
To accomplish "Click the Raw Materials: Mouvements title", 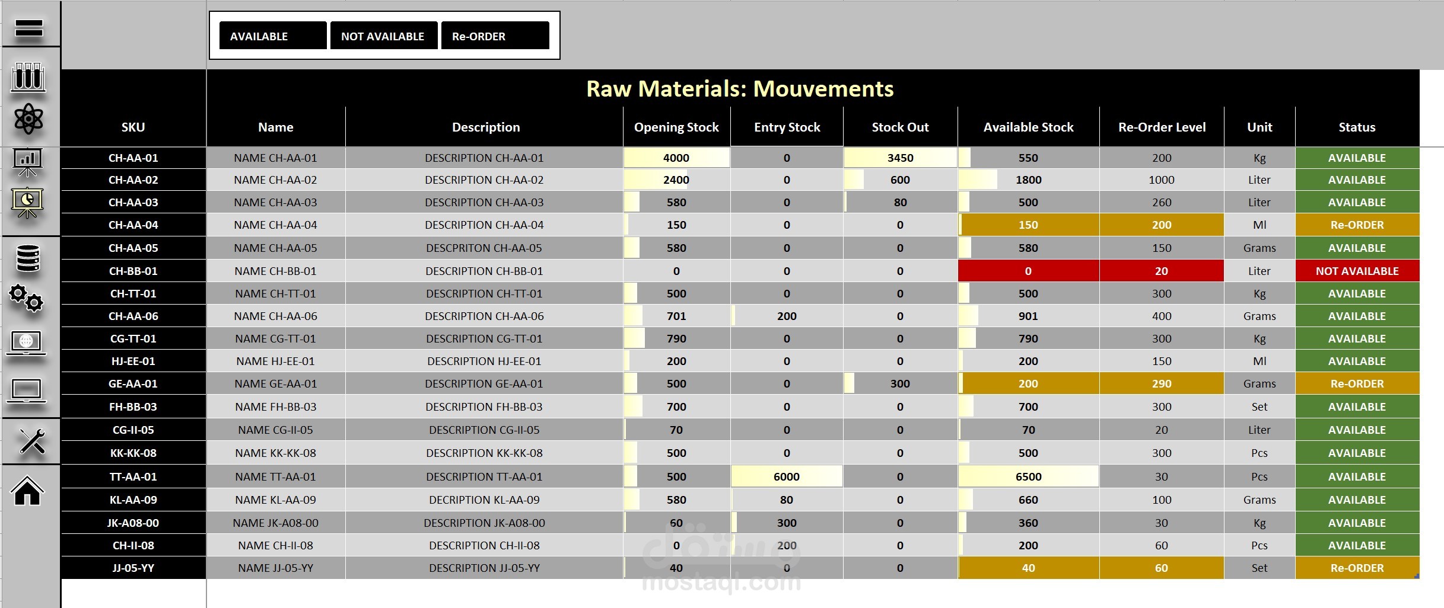I will [740, 88].
